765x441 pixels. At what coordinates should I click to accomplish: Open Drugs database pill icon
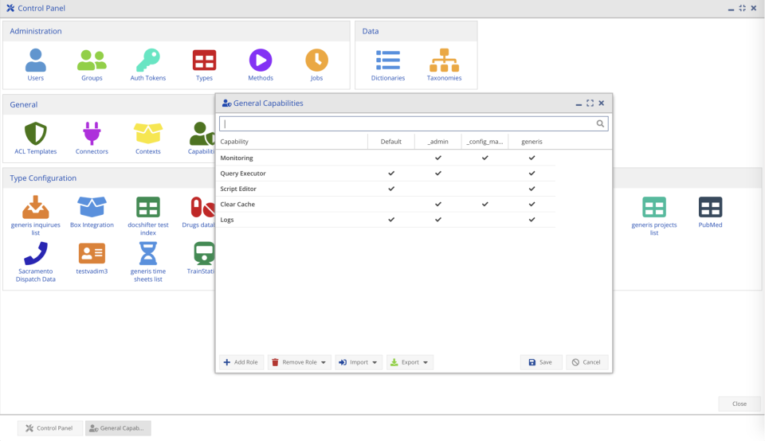(202, 207)
